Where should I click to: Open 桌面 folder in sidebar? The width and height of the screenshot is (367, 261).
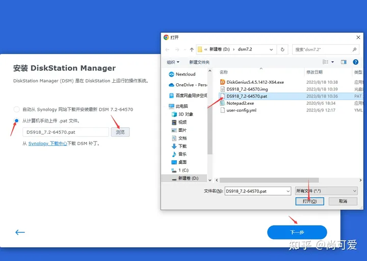coord(179,162)
